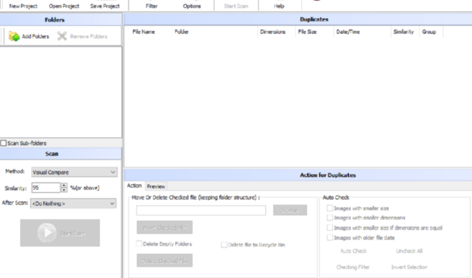Tick Images with older file date
The height and width of the screenshot is (278, 472).
pyautogui.click(x=330, y=238)
